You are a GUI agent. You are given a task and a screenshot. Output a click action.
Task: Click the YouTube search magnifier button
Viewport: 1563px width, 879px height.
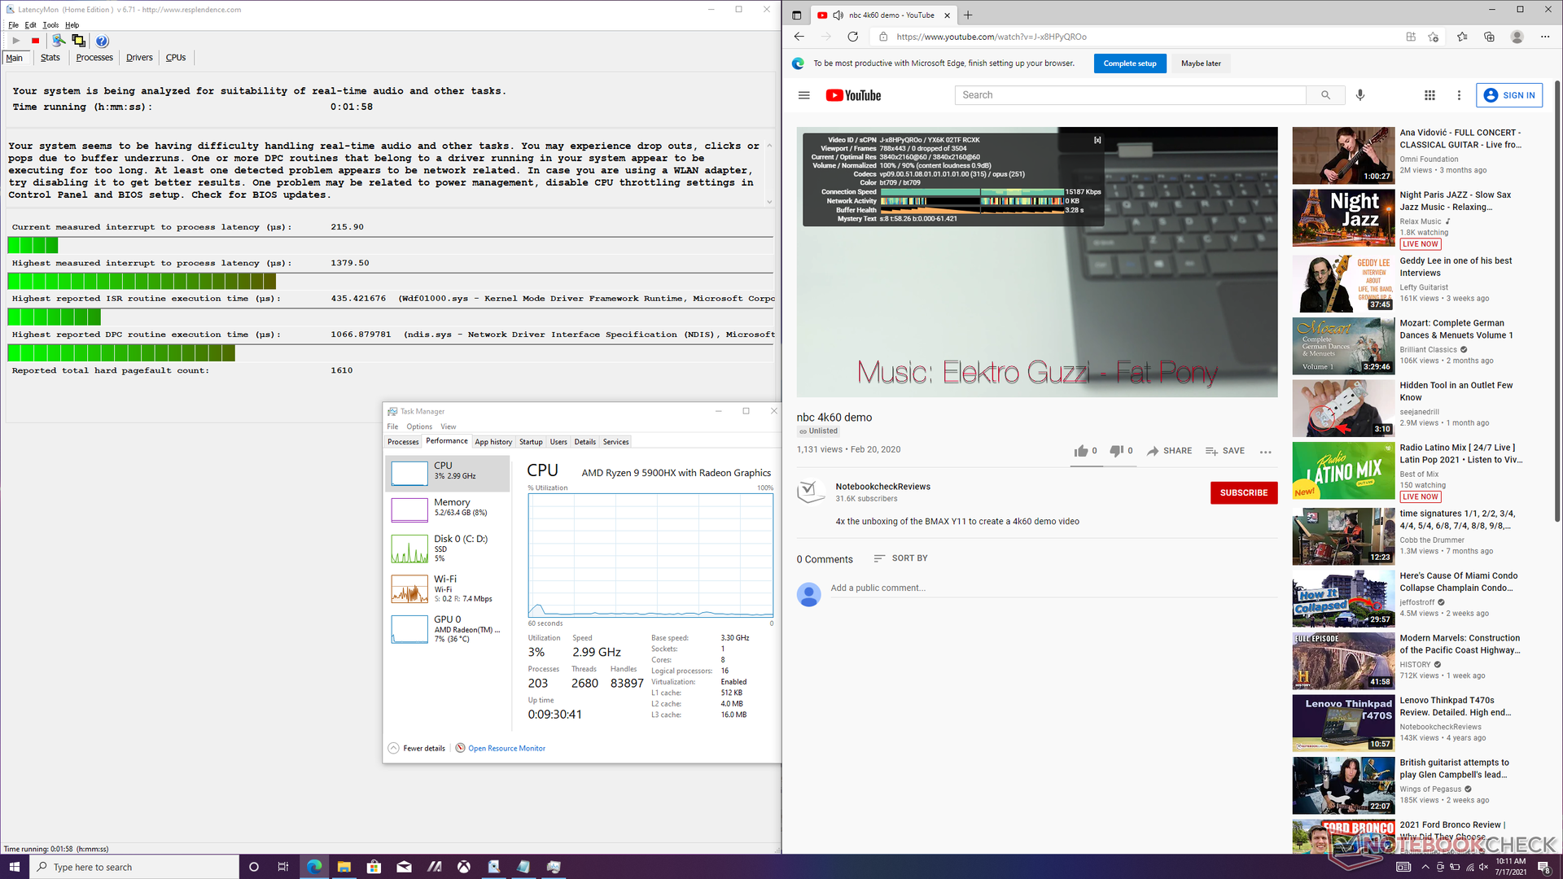1325,95
